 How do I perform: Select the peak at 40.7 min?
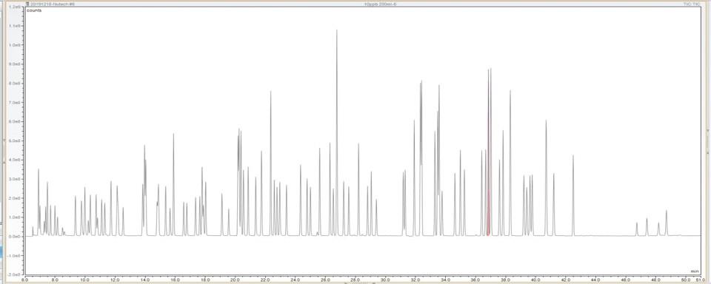pos(546,177)
